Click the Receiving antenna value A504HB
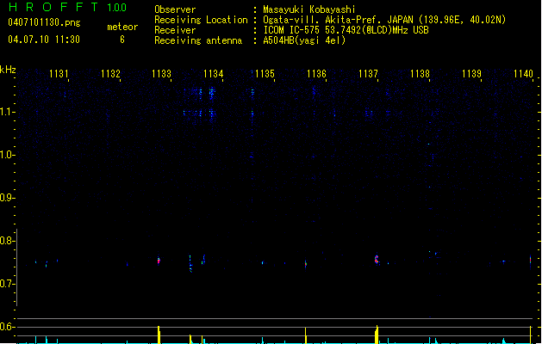 click(x=278, y=40)
